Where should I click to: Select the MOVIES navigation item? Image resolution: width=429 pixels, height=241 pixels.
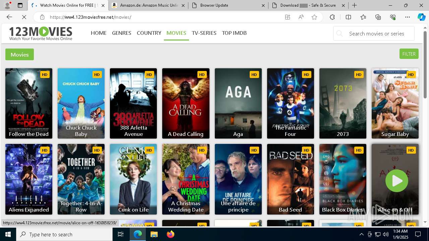176,33
